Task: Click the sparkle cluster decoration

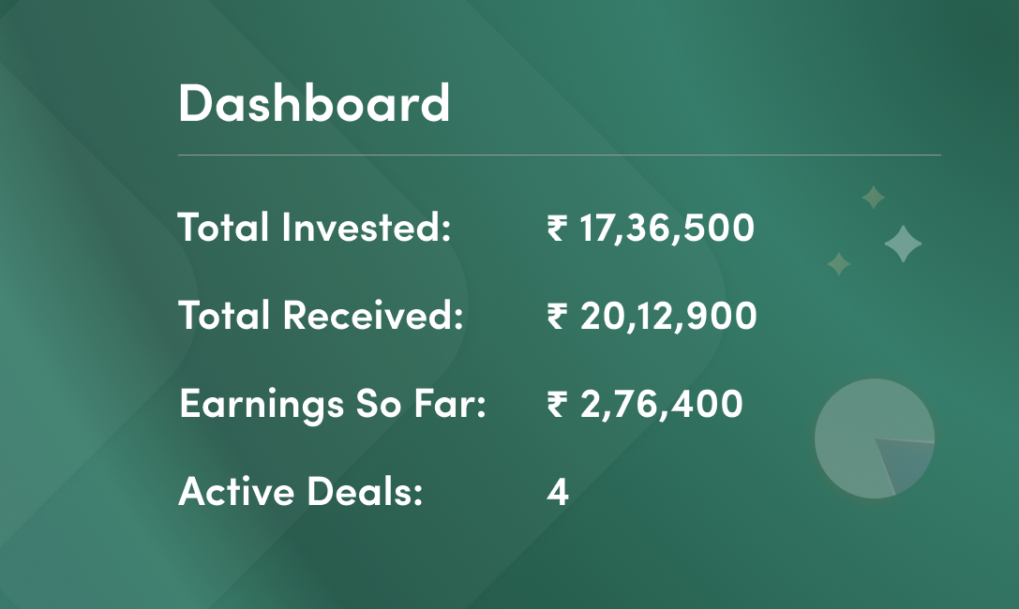Action: tap(875, 230)
